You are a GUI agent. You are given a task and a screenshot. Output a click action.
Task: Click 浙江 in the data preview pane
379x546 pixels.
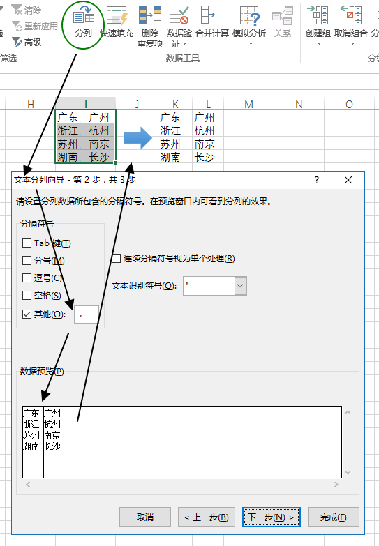(31, 424)
